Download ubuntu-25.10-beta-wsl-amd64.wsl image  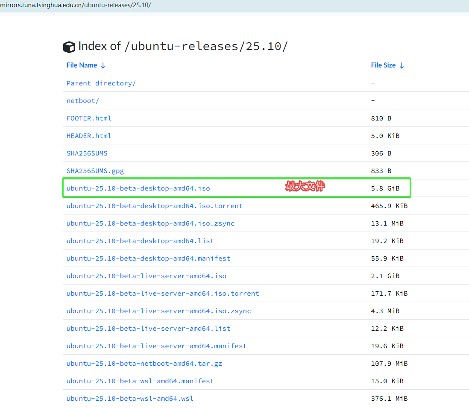click(130, 399)
